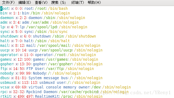Open the 查看(V) menu

(x=41, y=2)
